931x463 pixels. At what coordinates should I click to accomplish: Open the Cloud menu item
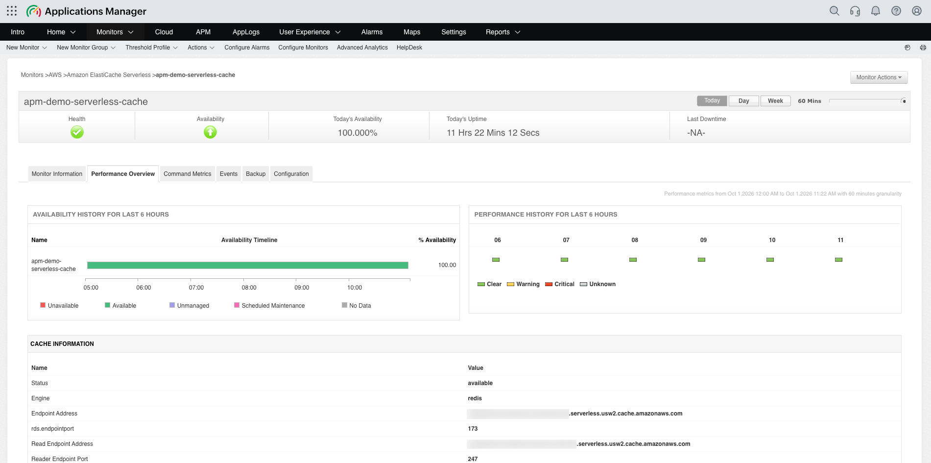[164, 32]
